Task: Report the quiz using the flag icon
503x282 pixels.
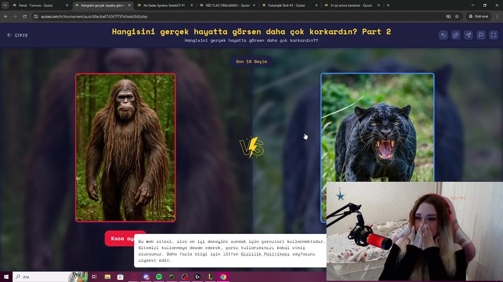Action: click(x=481, y=35)
